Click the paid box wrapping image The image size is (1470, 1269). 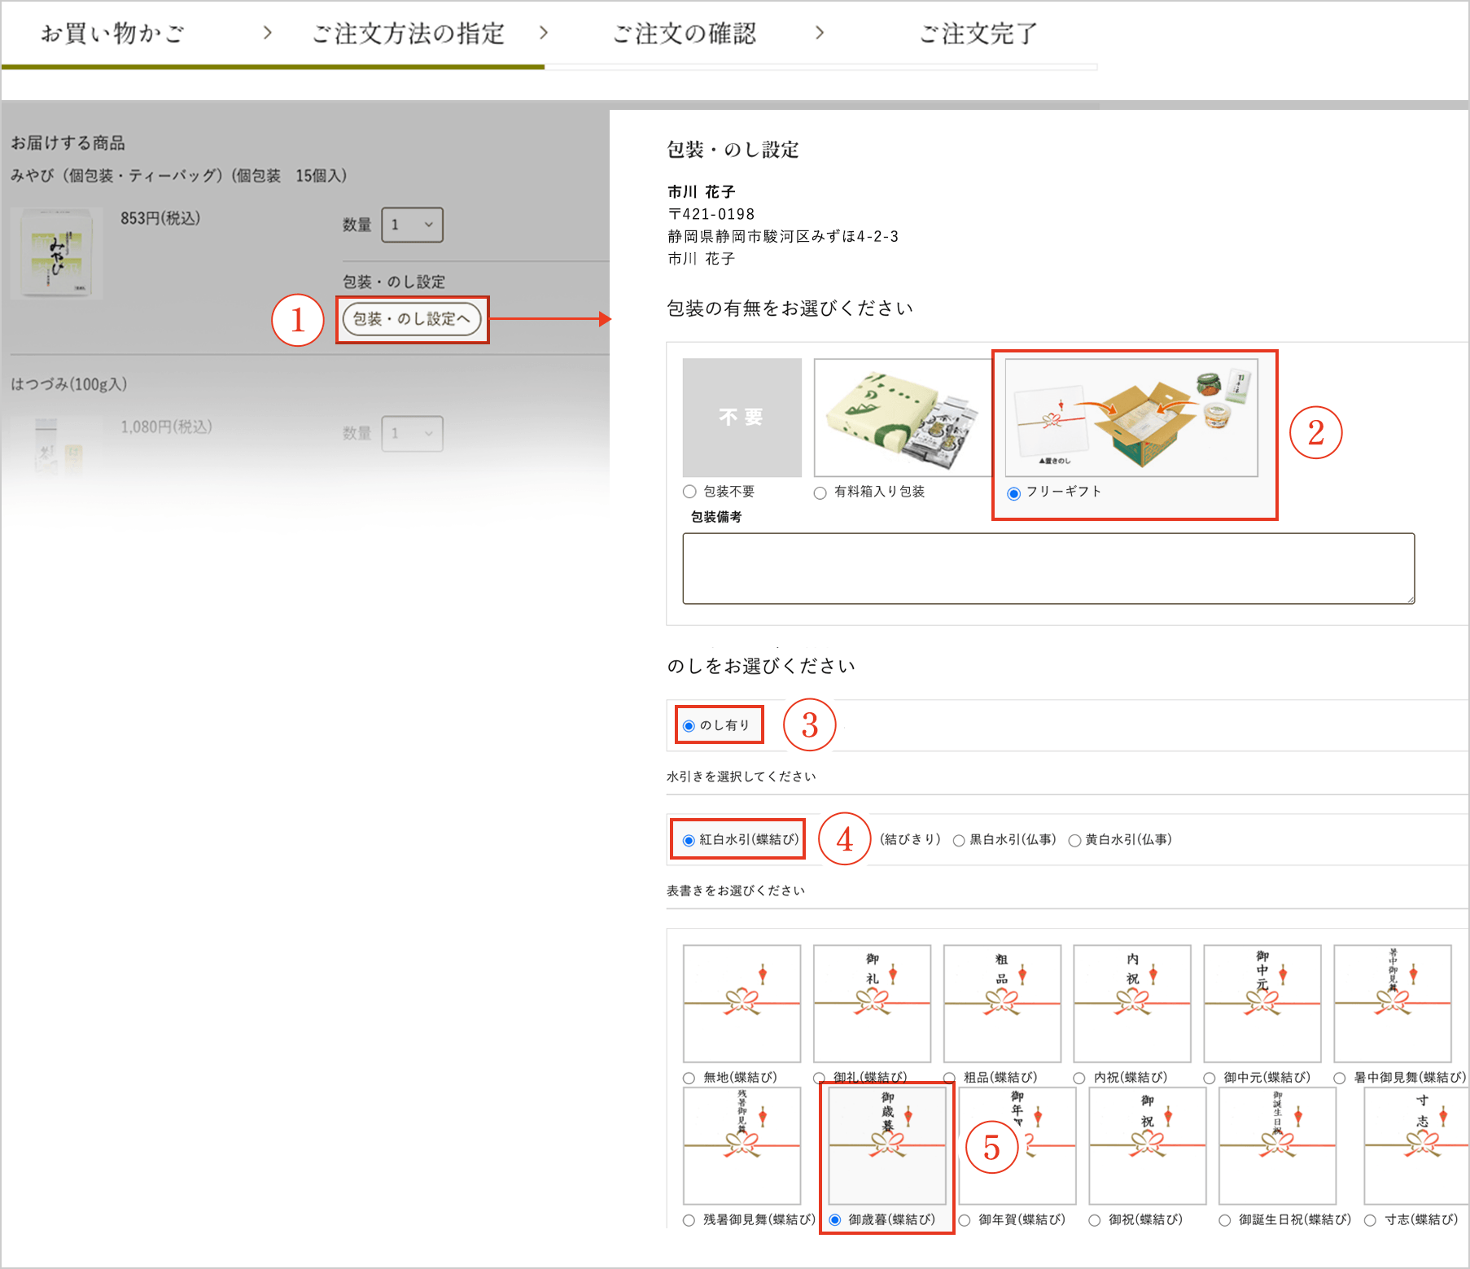point(902,418)
